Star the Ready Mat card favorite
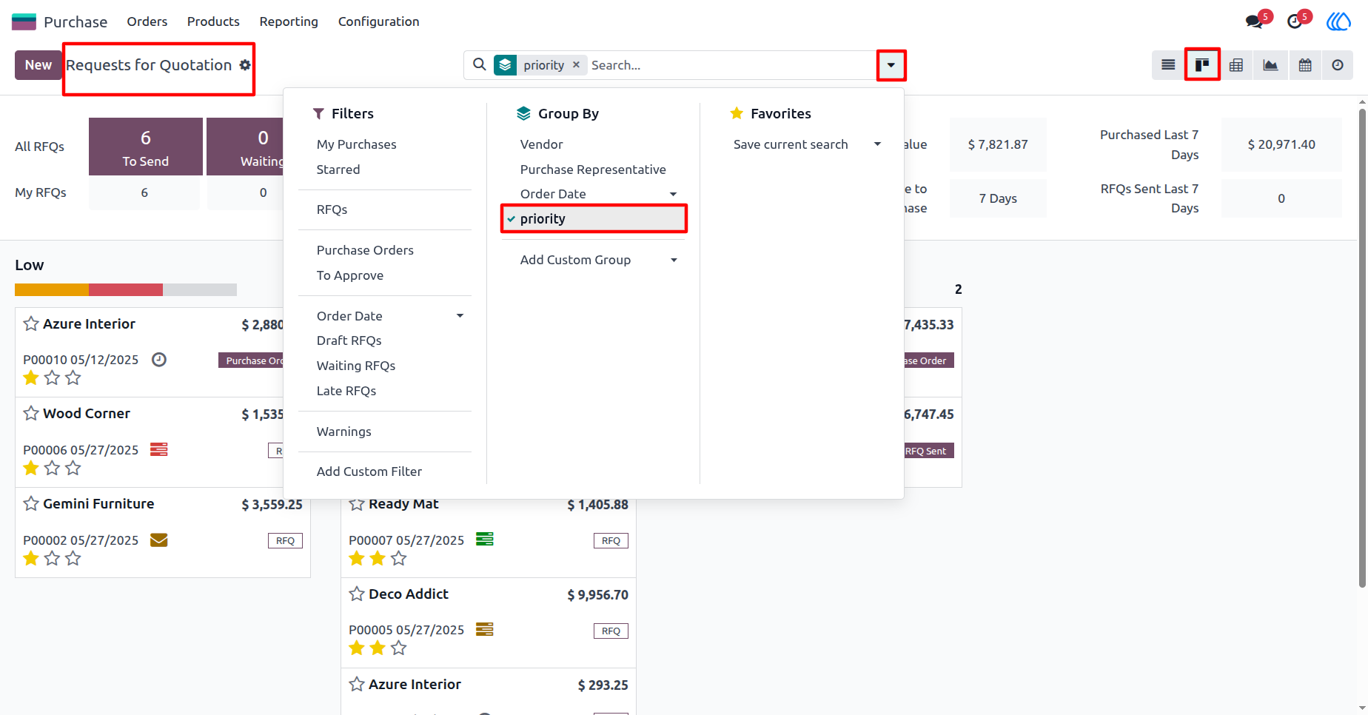The image size is (1368, 715). pos(357,504)
